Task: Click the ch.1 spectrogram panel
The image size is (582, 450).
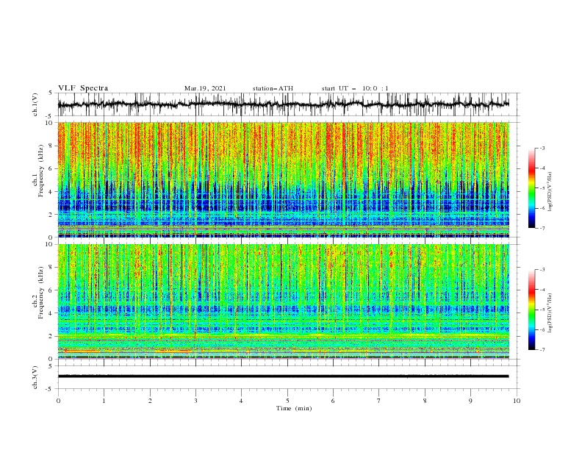Action: pyautogui.click(x=283, y=179)
